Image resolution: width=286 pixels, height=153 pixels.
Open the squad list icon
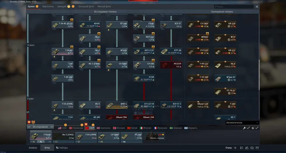pos(241,148)
